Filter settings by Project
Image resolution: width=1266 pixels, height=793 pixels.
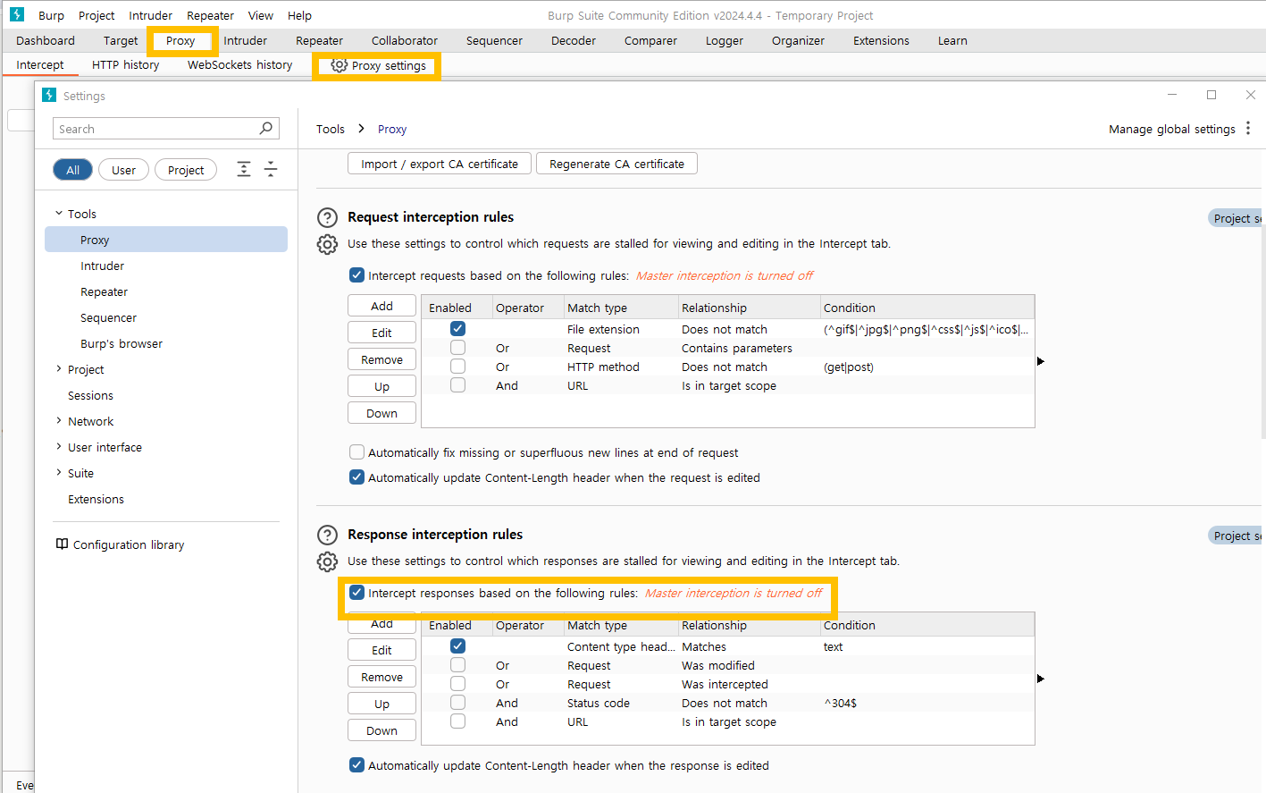186,170
